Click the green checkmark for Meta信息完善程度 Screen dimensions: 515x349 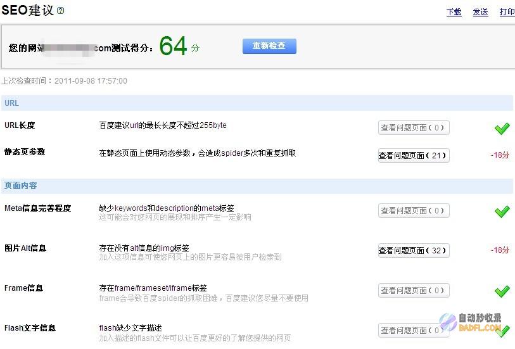point(502,212)
